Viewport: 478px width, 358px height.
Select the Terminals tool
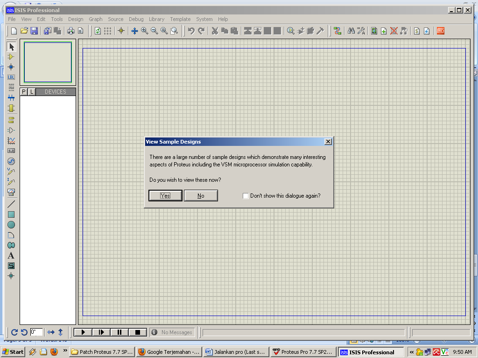[x=11, y=120]
